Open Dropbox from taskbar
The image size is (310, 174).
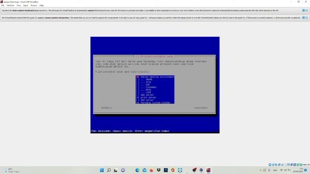pos(158,170)
